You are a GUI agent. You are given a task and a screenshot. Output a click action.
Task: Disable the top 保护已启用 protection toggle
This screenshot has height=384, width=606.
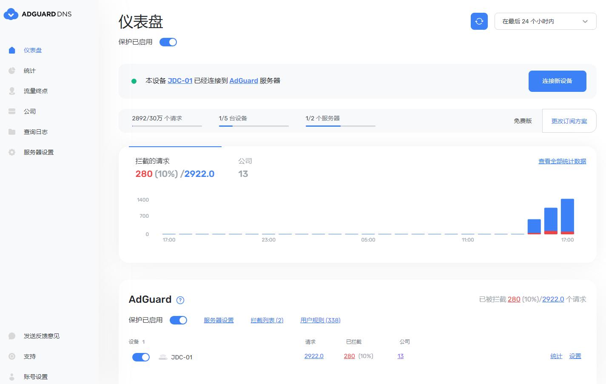168,42
